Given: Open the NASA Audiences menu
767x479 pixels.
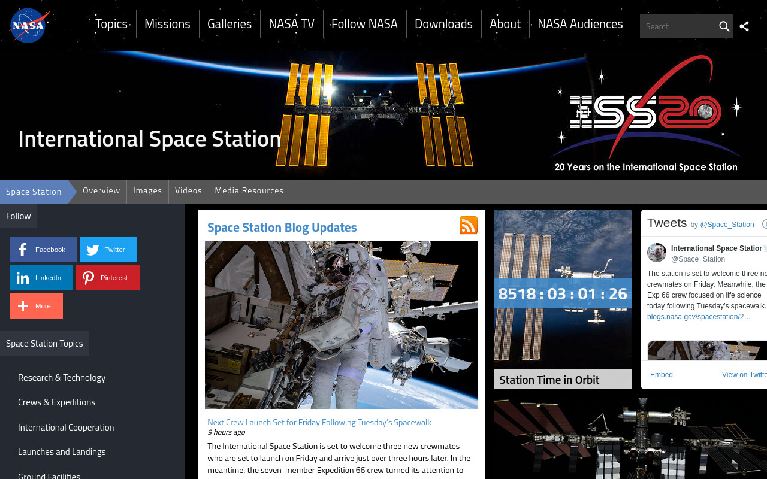Looking at the screenshot, I should [x=580, y=24].
